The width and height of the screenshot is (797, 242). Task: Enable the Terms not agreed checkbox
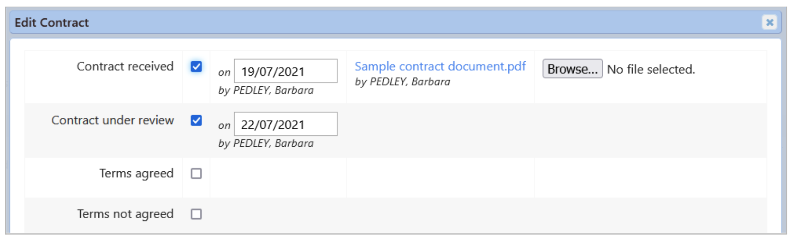[196, 214]
